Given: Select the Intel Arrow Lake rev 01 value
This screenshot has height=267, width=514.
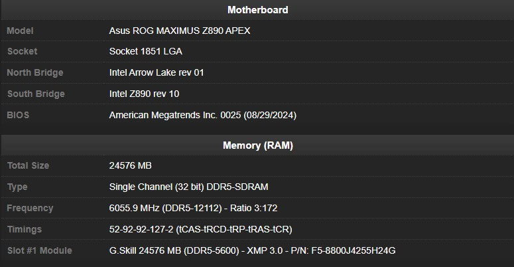Looking at the screenshot, I should point(157,72).
